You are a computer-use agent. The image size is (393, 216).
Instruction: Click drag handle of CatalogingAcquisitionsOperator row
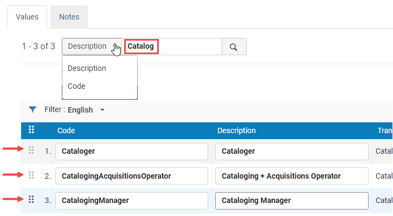point(31,175)
